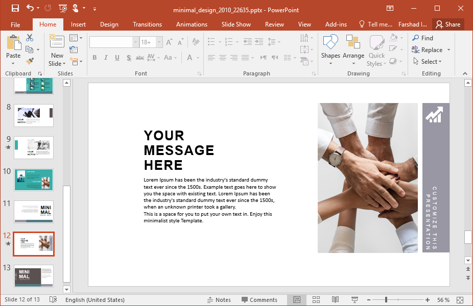
Task: Toggle Bold text formatting
Action: pyautogui.click(x=94, y=58)
